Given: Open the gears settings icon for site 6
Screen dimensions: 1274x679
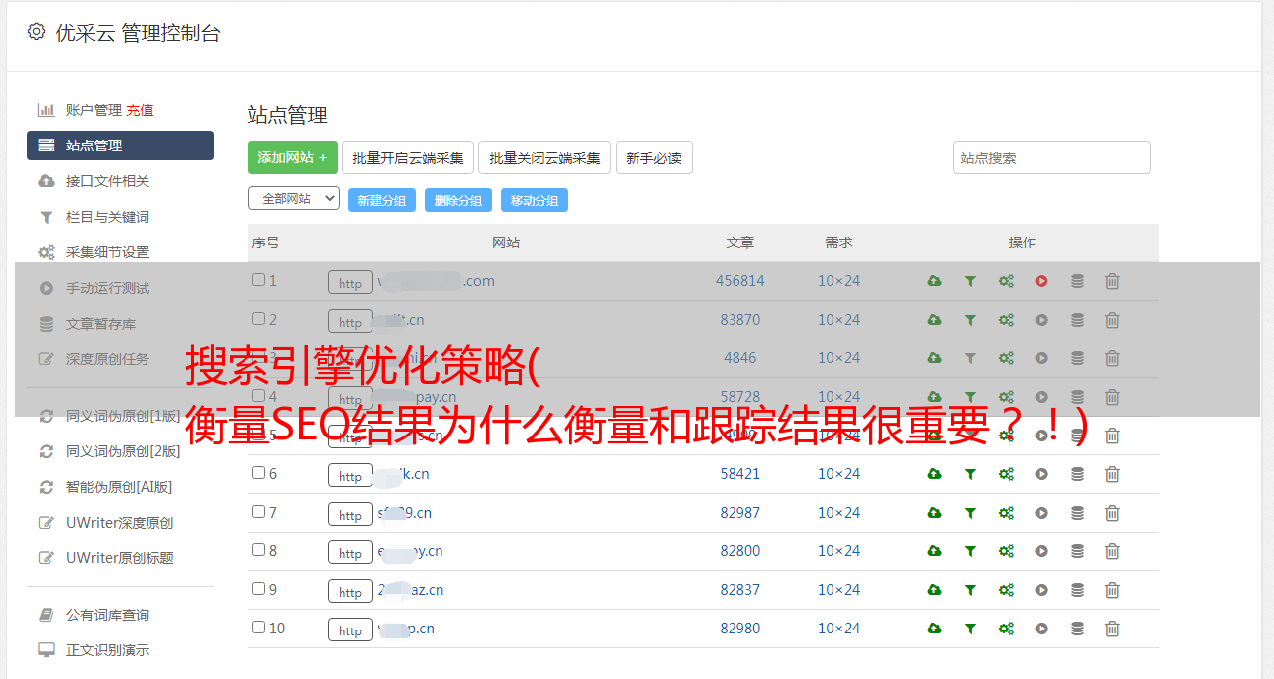Looking at the screenshot, I should [x=1006, y=474].
